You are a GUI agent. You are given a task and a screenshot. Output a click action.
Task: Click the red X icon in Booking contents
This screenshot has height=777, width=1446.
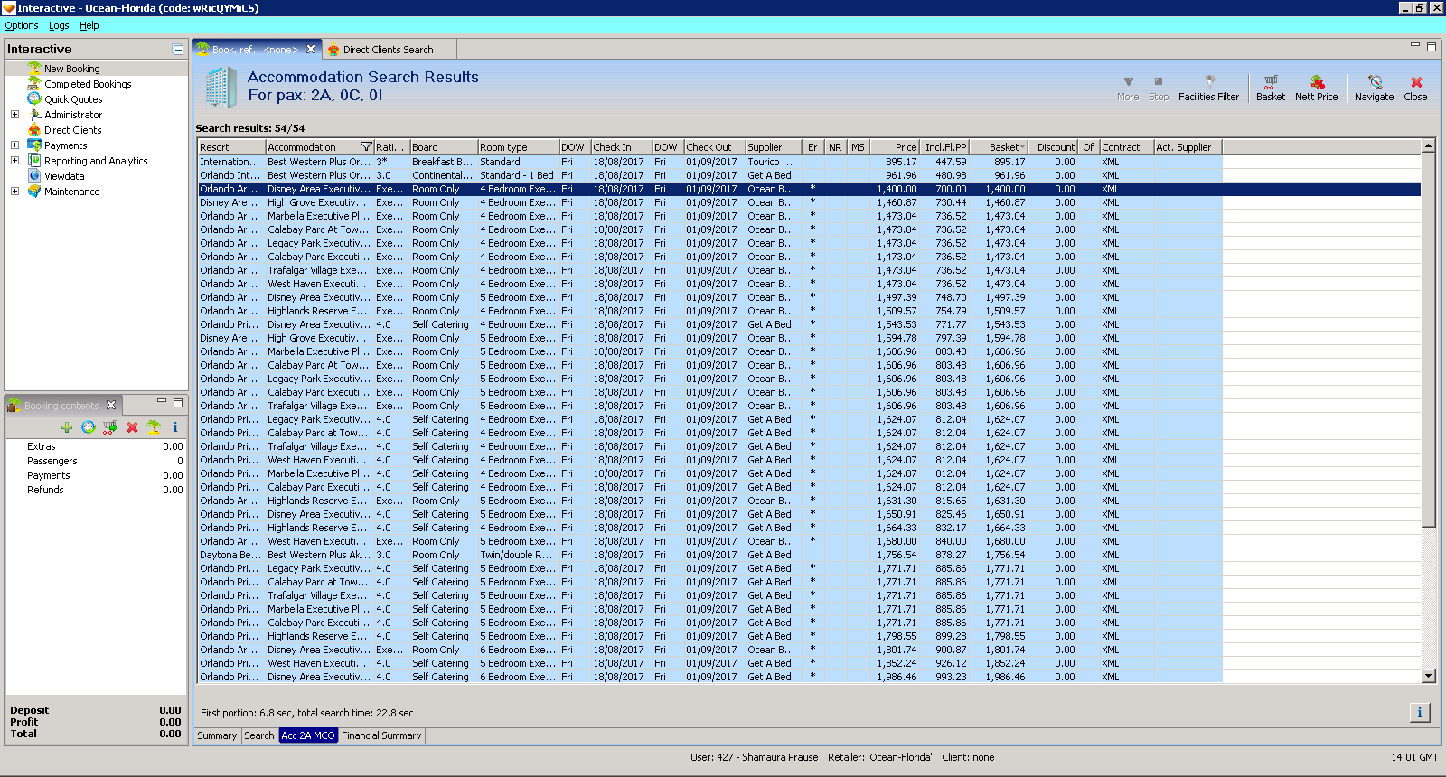coord(132,427)
